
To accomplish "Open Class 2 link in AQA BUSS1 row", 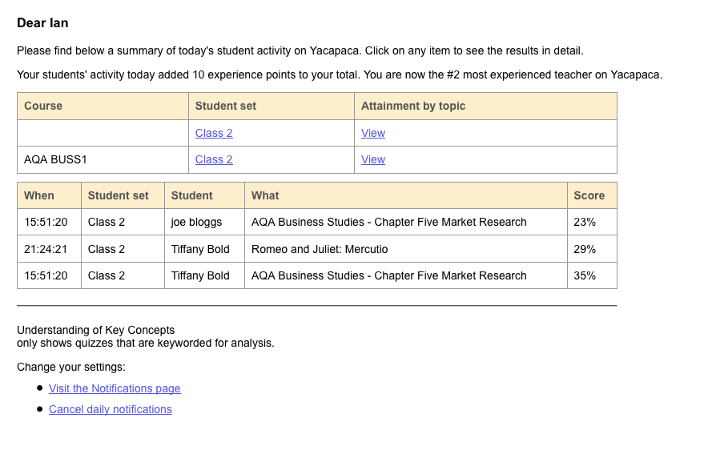I will tap(214, 159).
